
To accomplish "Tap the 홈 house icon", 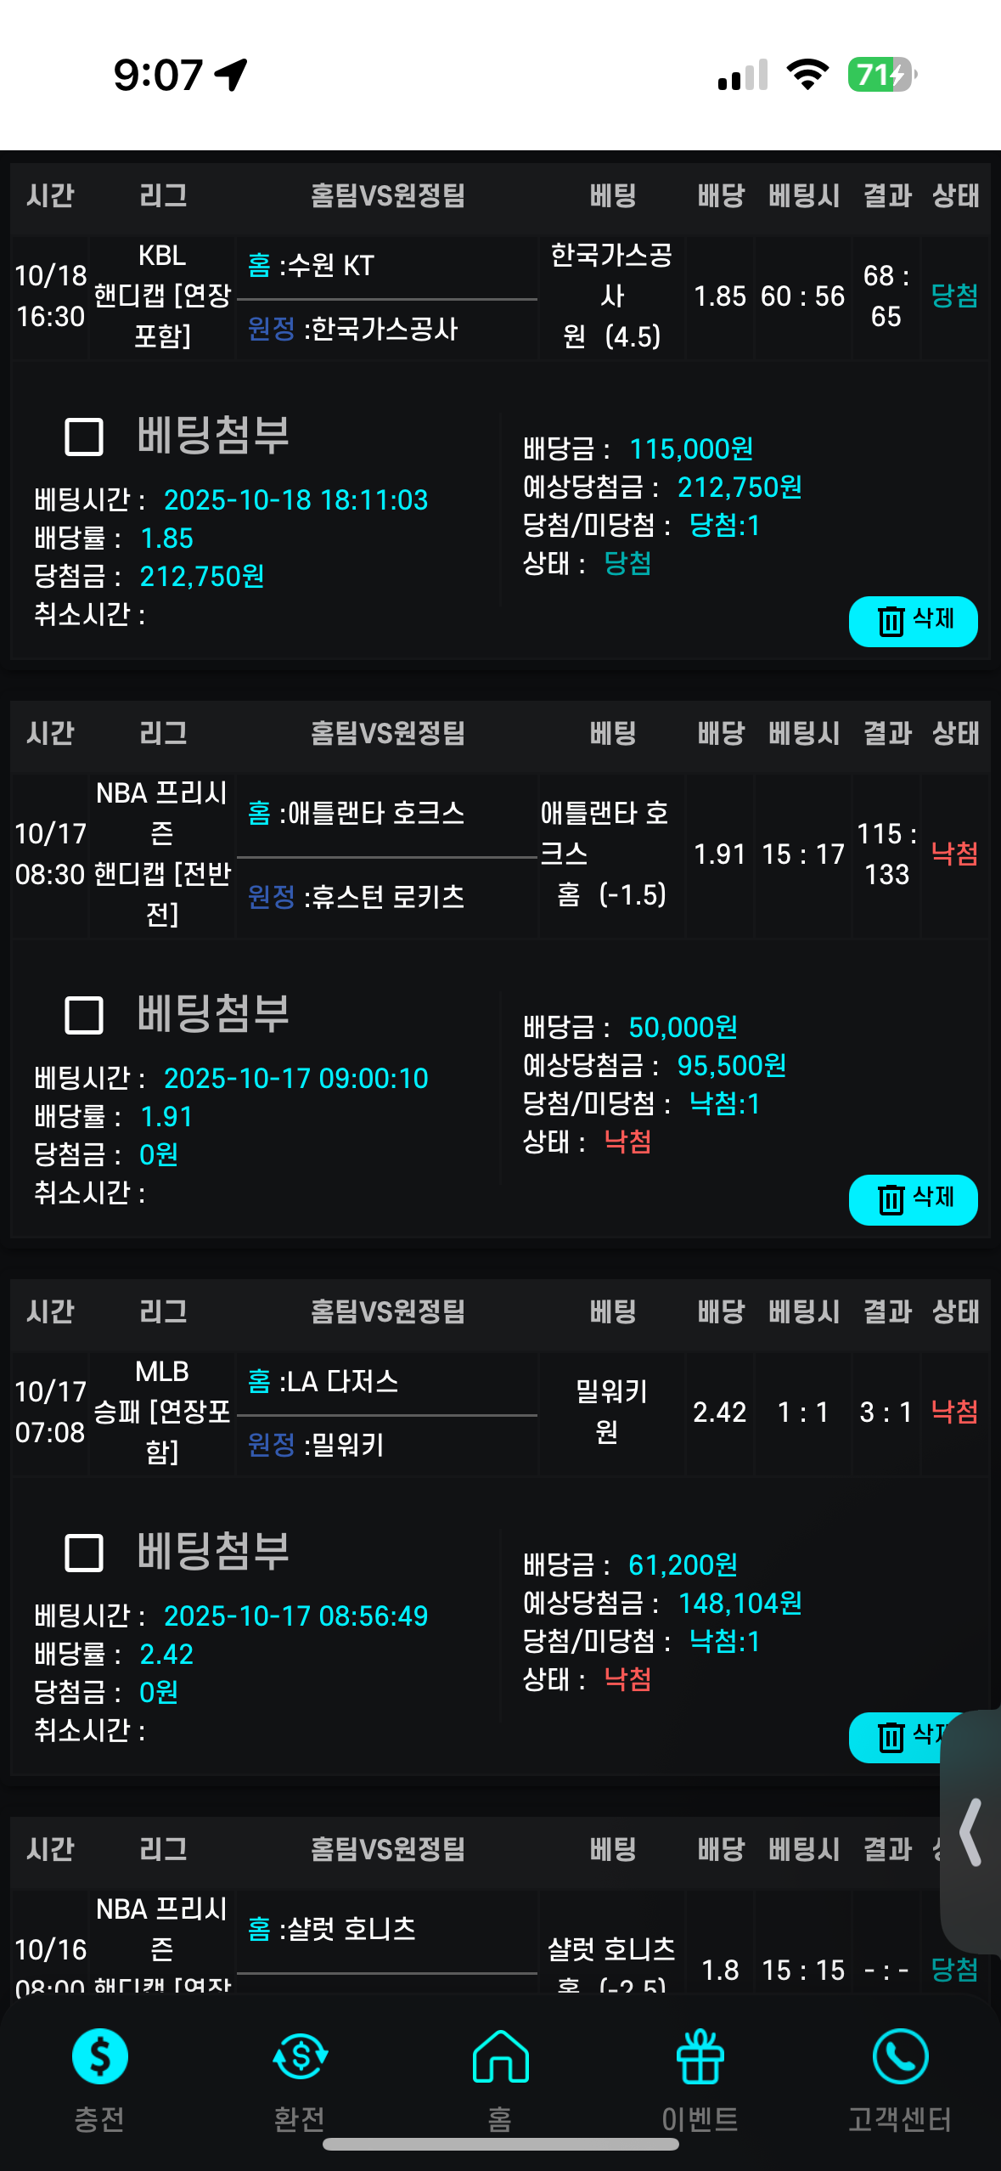I will 500,2056.
